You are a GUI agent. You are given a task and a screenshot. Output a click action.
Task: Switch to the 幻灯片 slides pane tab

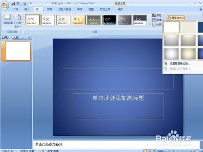[x=6, y=37]
